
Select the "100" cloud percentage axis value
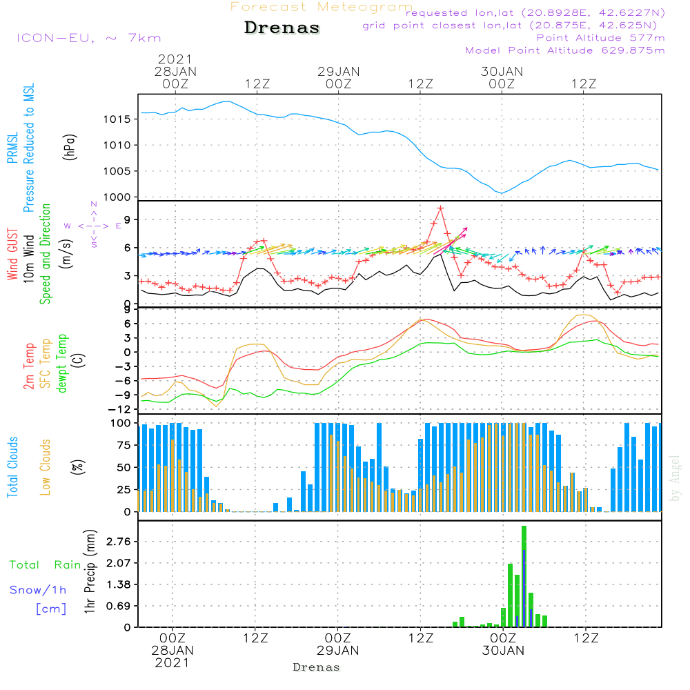point(121,424)
